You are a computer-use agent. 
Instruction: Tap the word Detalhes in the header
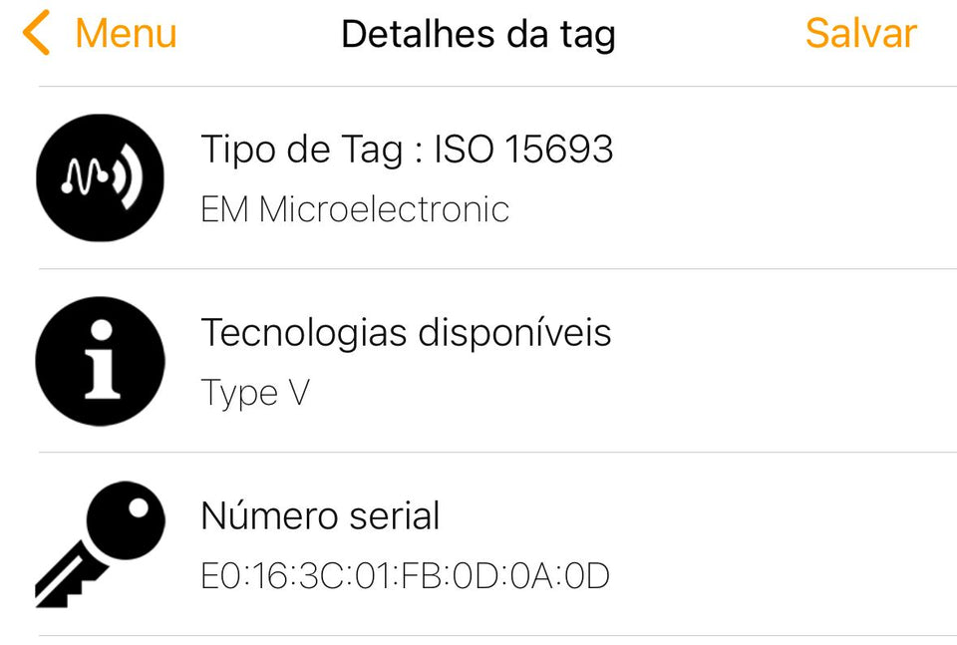coord(418,34)
